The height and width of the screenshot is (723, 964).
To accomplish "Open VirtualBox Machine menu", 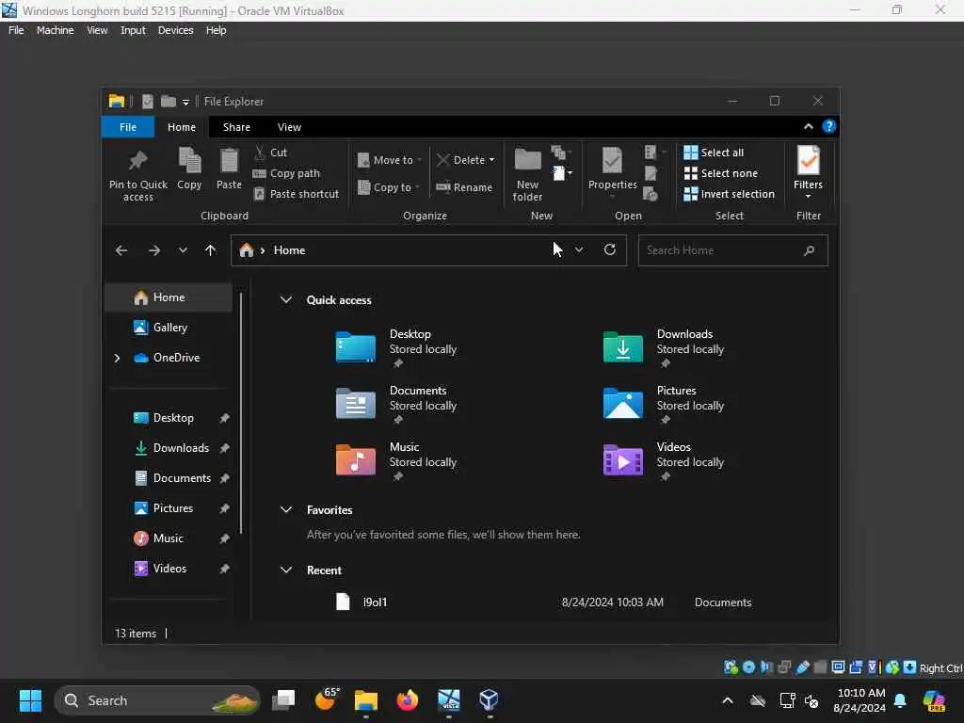I will pyautogui.click(x=56, y=30).
